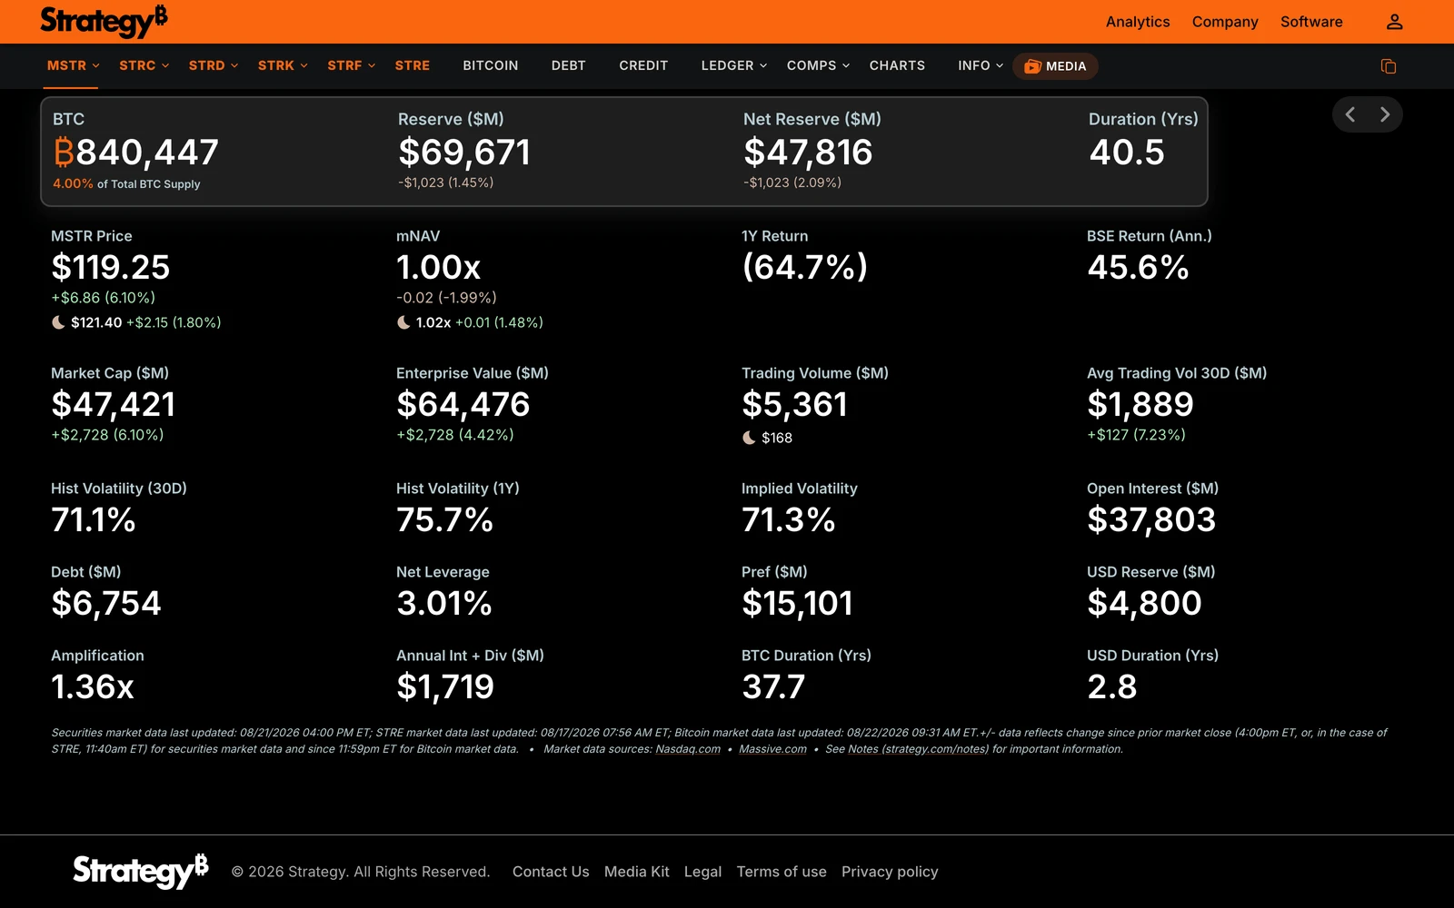Click the 4.00% of Total BTC Supply text
Screen dimensions: 1454x908
[x=126, y=183]
